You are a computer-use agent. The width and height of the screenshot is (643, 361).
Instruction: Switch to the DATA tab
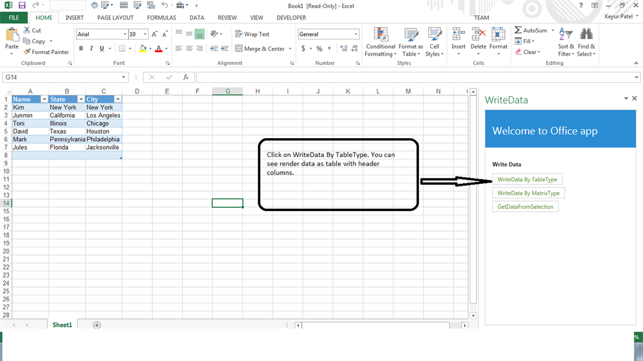click(x=197, y=18)
